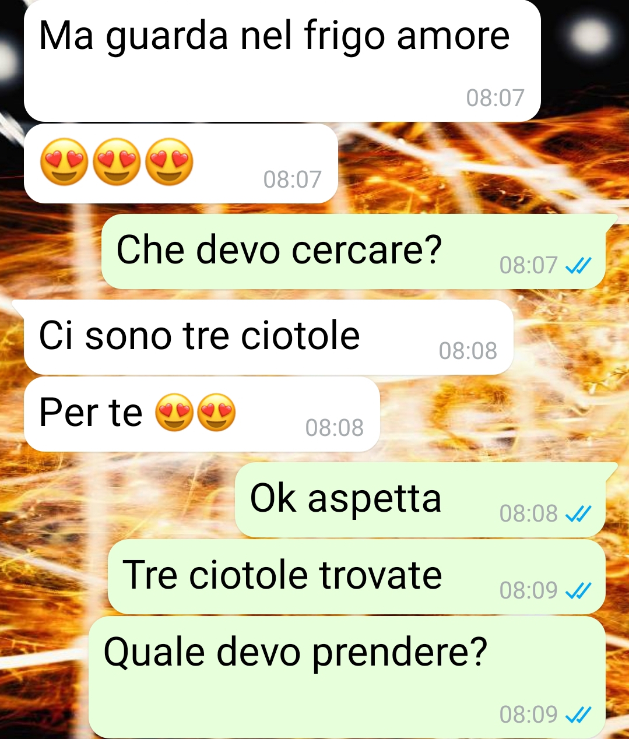Tap the 08:08 timestamp on 'Ci sono tre ciotole'
This screenshot has height=739, width=629.
point(468,351)
